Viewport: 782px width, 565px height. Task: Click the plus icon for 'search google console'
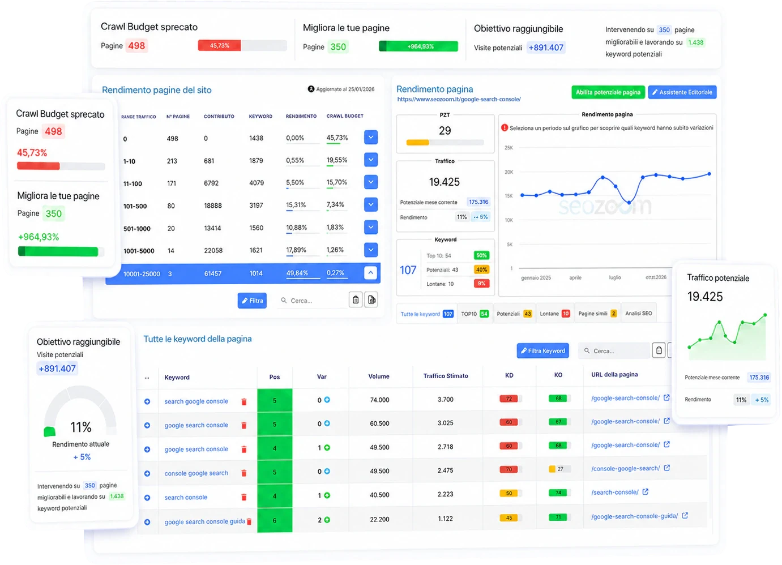(x=147, y=401)
